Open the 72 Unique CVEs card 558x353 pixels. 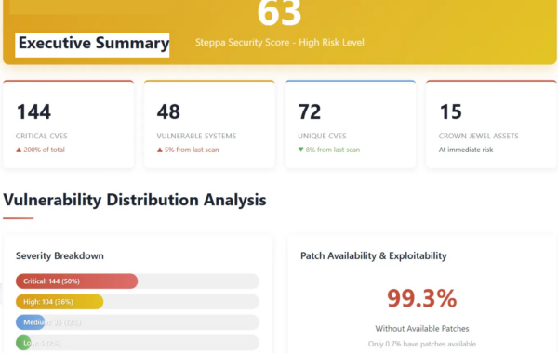tap(351, 124)
